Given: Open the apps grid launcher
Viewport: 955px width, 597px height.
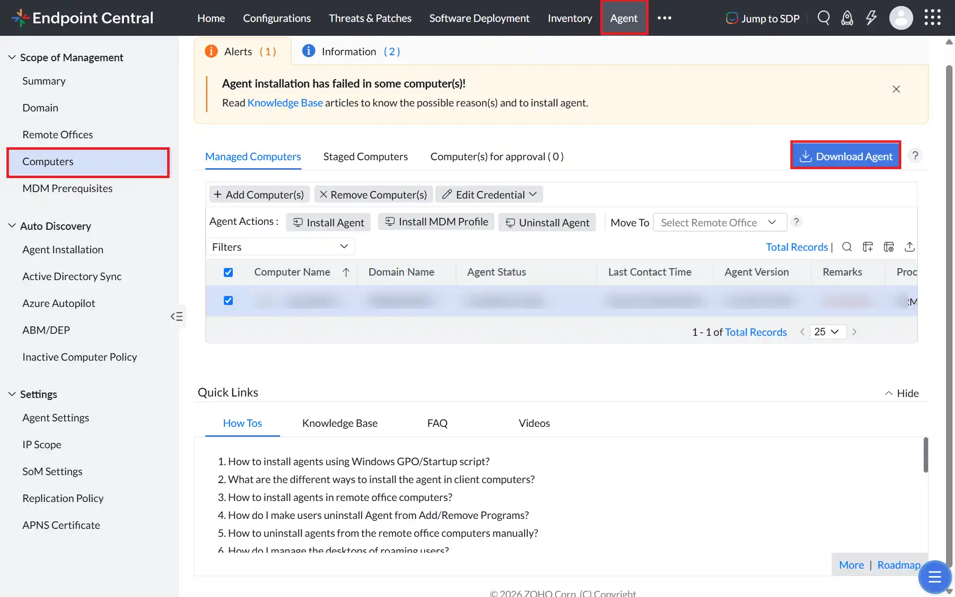Looking at the screenshot, I should point(933,17).
